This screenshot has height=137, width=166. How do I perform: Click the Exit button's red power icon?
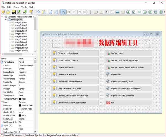[x=108, y=103]
